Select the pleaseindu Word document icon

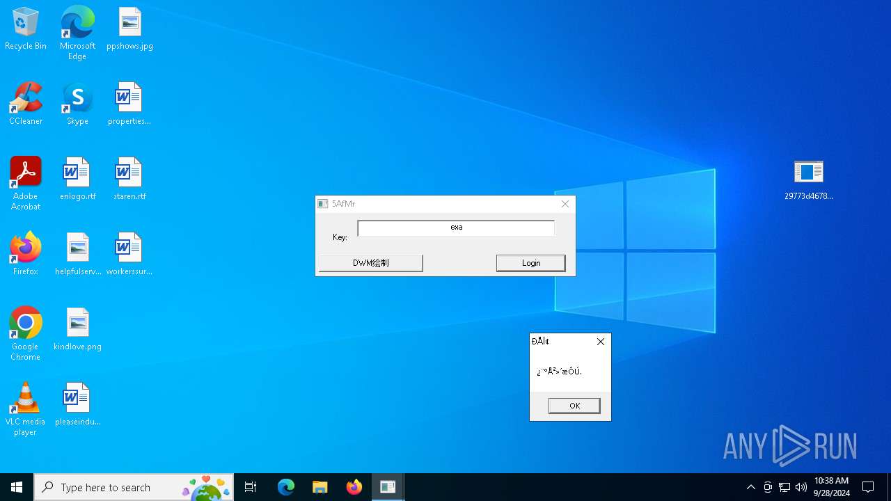coord(77,405)
